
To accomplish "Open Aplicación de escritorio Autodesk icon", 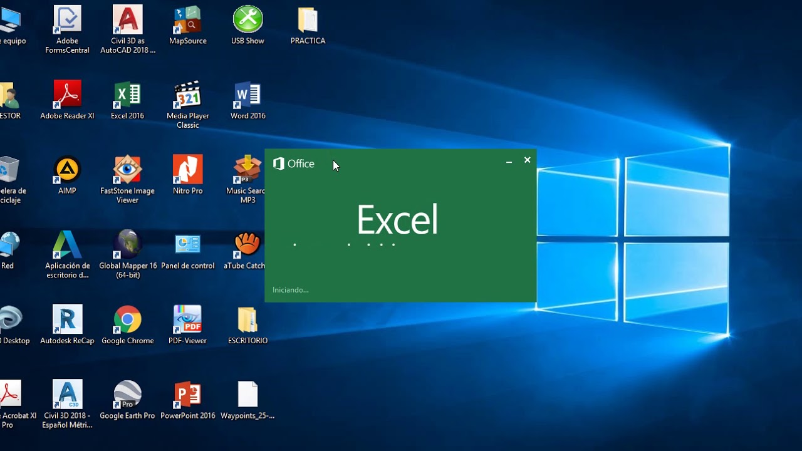I will click(67, 255).
